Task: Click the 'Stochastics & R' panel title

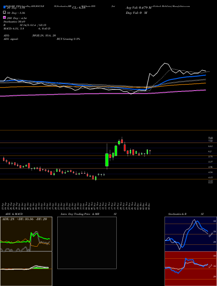Action: coord(177,214)
